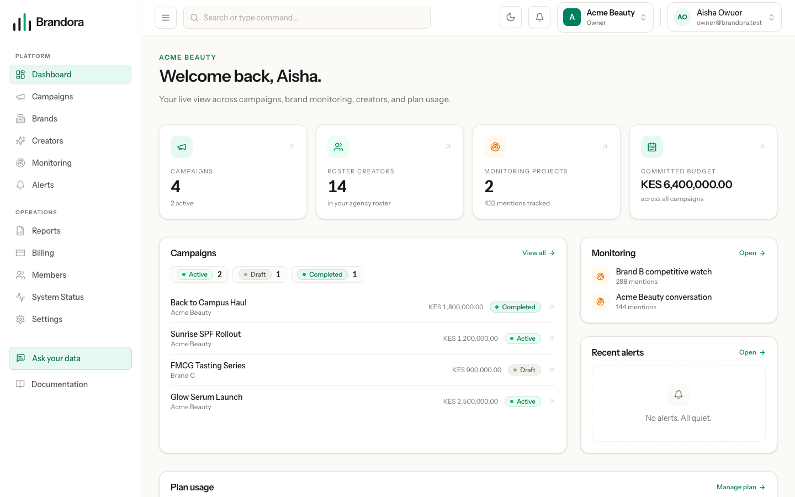
Task: Click the people icon on Roster Creators card
Action: click(338, 147)
